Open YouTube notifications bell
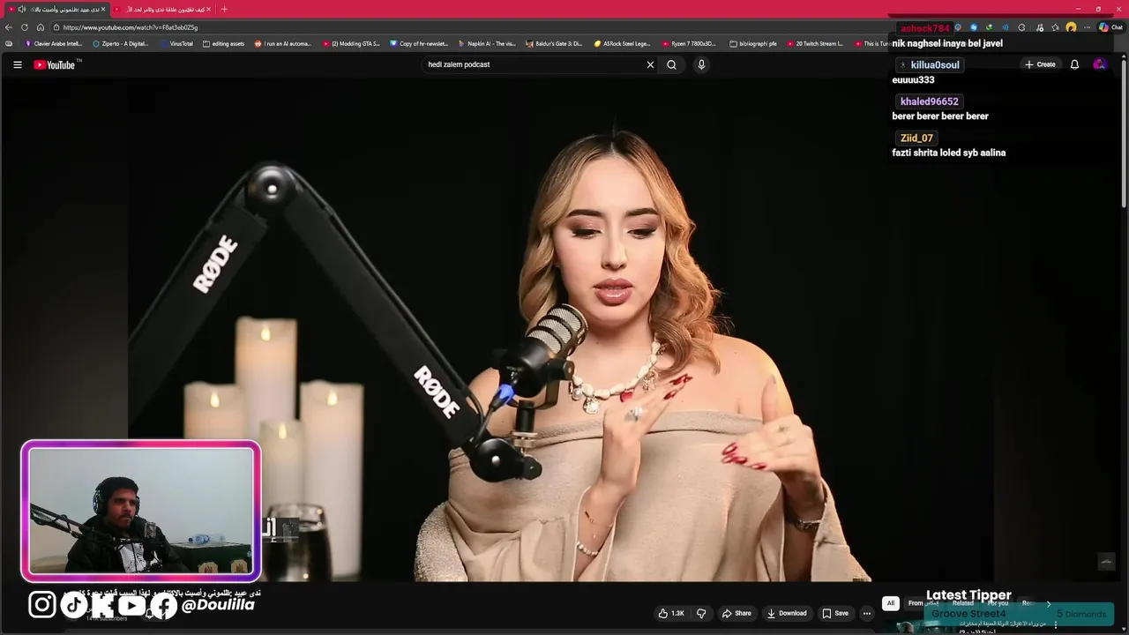The width and height of the screenshot is (1129, 635). pyautogui.click(x=1074, y=64)
